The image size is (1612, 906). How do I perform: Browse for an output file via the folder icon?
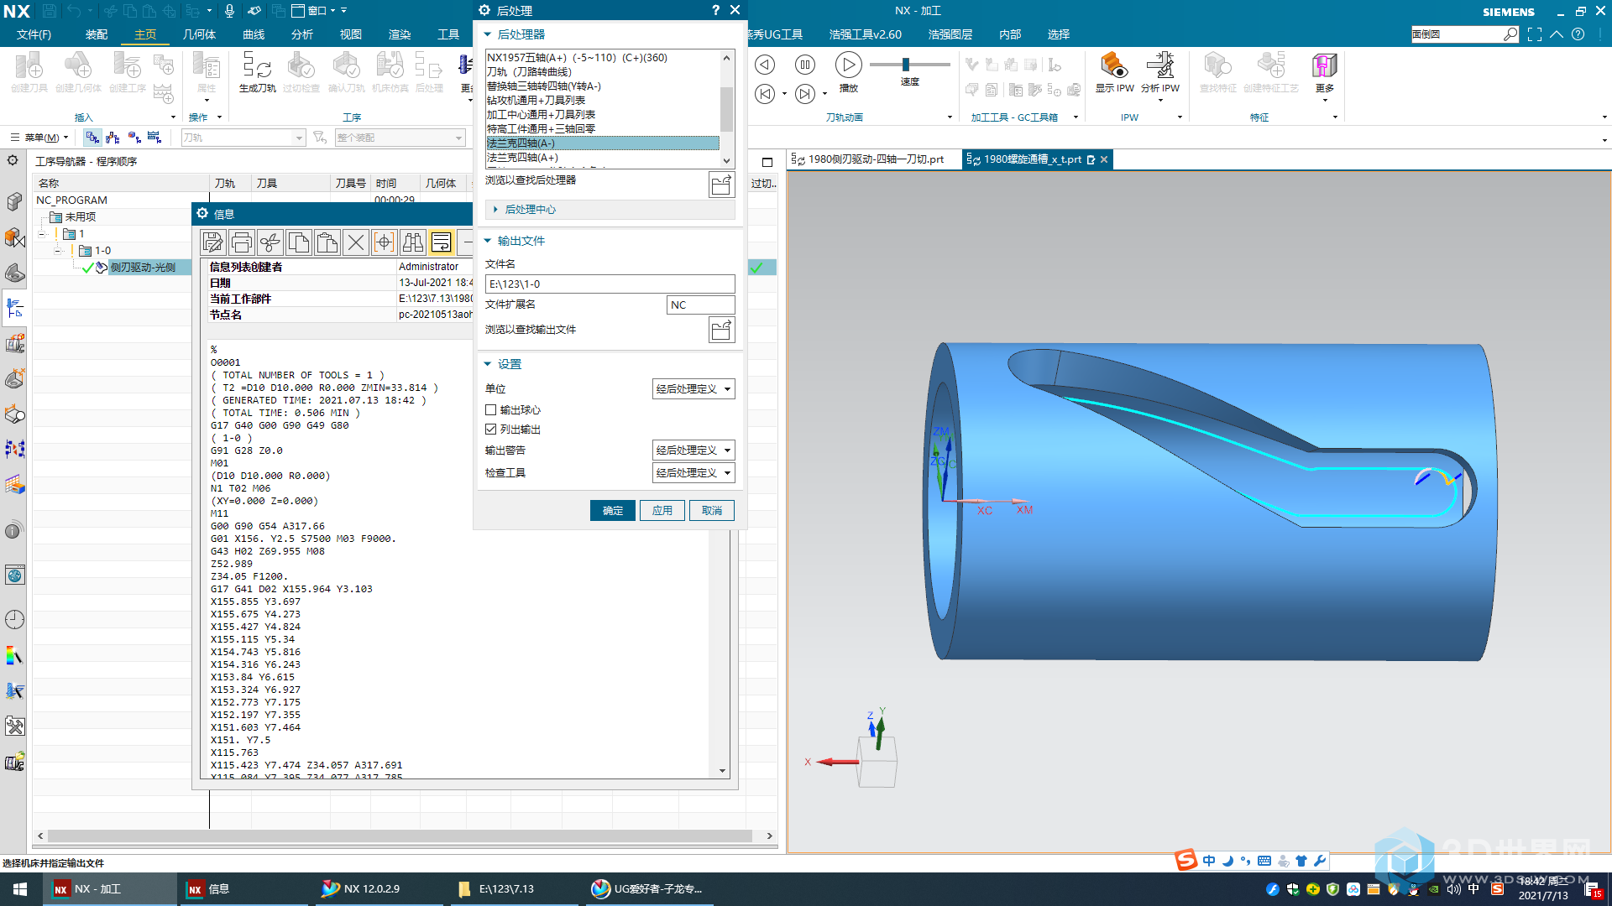(x=721, y=330)
